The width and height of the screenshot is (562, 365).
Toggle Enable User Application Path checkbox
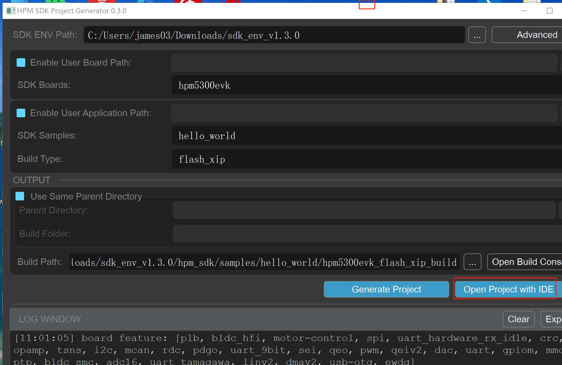tap(21, 113)
